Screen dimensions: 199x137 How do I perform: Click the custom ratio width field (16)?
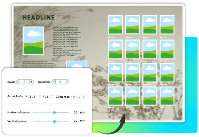point(74,97)
